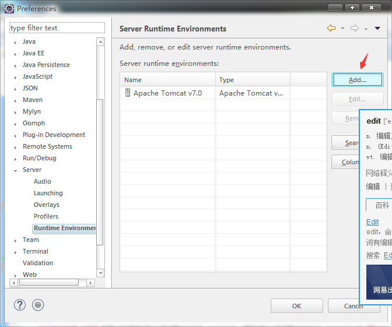392x327 pixels.
Task: Expand the JavaScript tree node
Action: coord(15,78)
